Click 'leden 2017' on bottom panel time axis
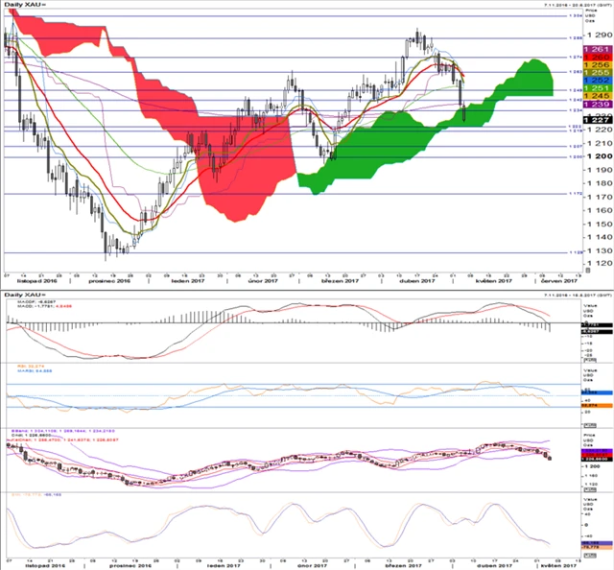 [224, 565]
